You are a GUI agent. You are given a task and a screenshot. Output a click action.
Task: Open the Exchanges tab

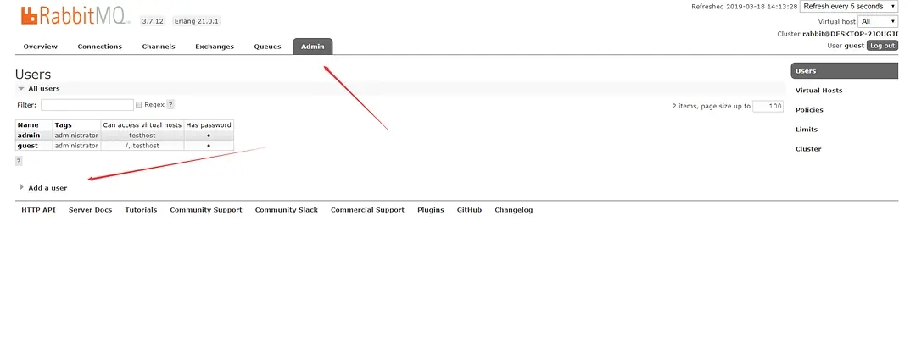click(x=215, y=47)
